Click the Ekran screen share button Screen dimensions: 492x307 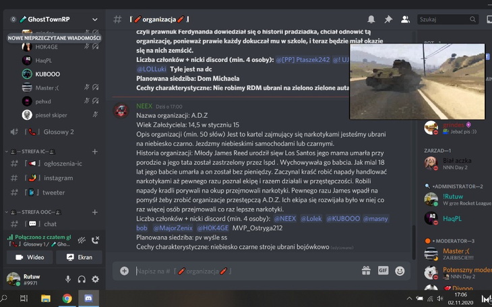pos(79,257)
